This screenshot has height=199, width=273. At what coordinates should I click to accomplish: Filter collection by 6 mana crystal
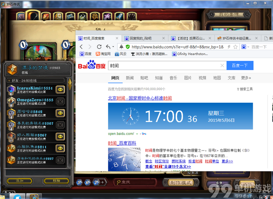point(88,182)
